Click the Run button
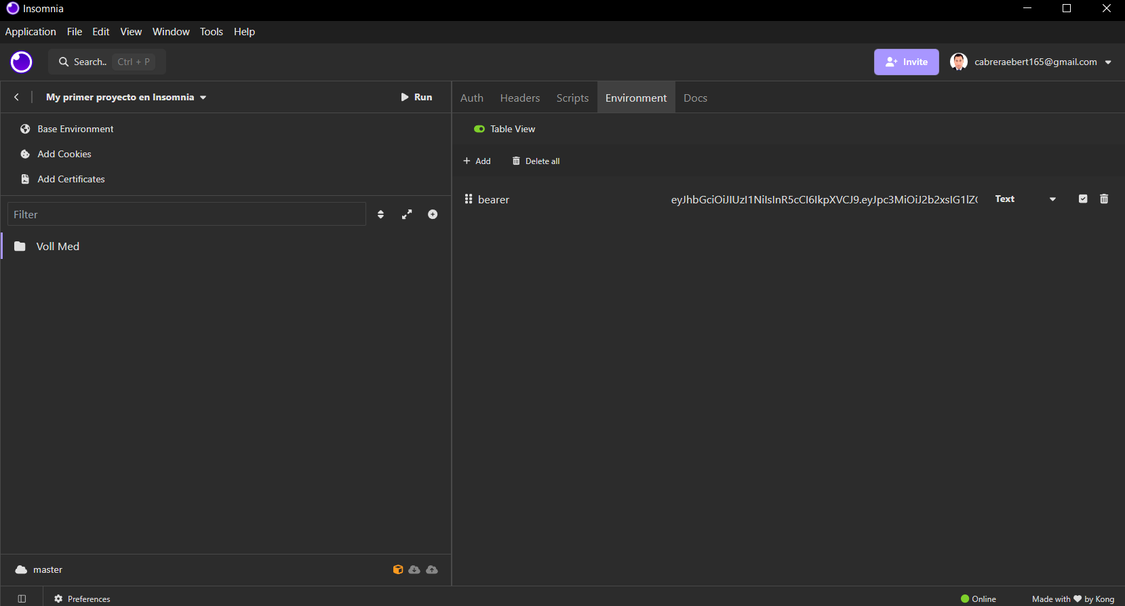The height and width of the screenshot is (606, 1125). click(x=416, y=97)
